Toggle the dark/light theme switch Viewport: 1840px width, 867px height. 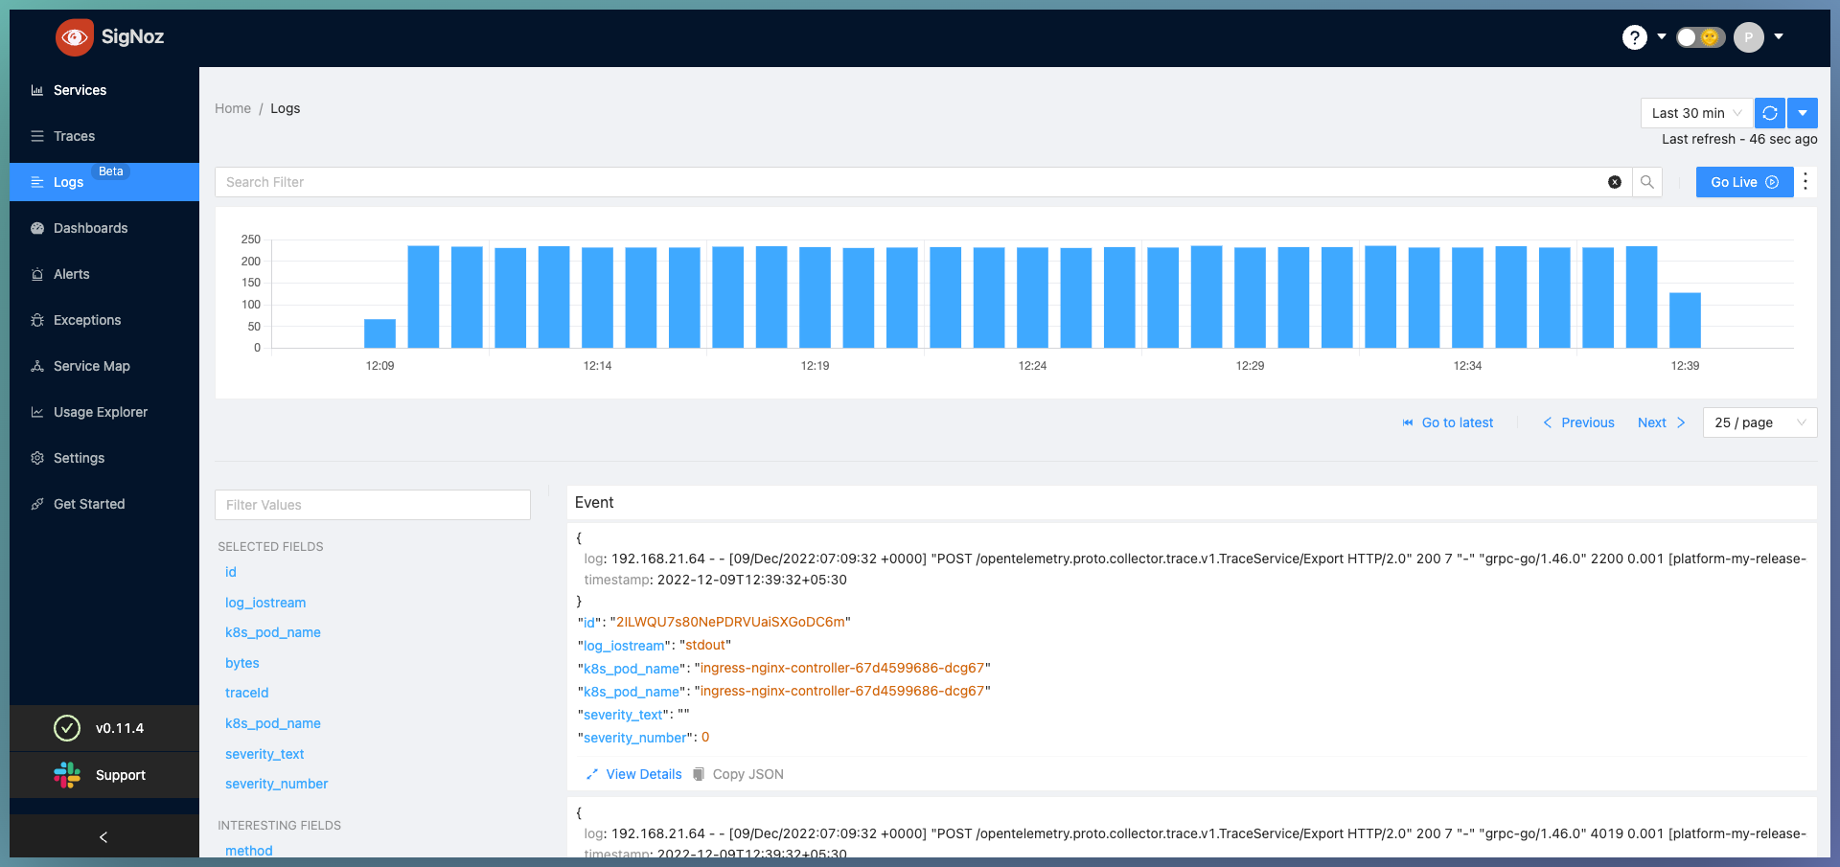(x=1700, y=37)
